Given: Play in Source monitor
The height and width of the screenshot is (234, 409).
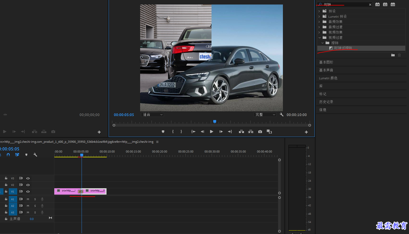Looking at the screenshot, I should point(5,131).
